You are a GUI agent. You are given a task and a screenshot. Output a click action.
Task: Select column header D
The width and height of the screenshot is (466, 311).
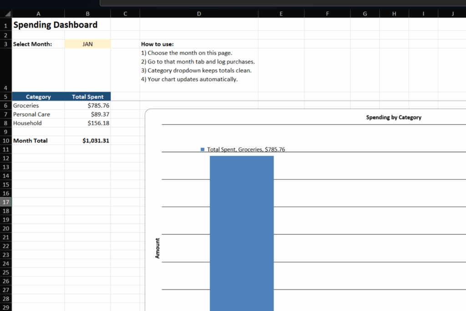coord(199,13)
